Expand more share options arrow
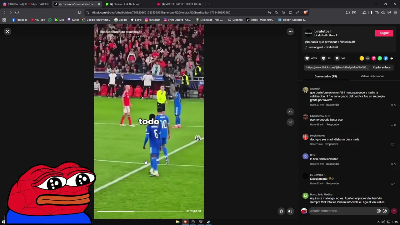The image size is (400, 225). (x=392, y=58)
